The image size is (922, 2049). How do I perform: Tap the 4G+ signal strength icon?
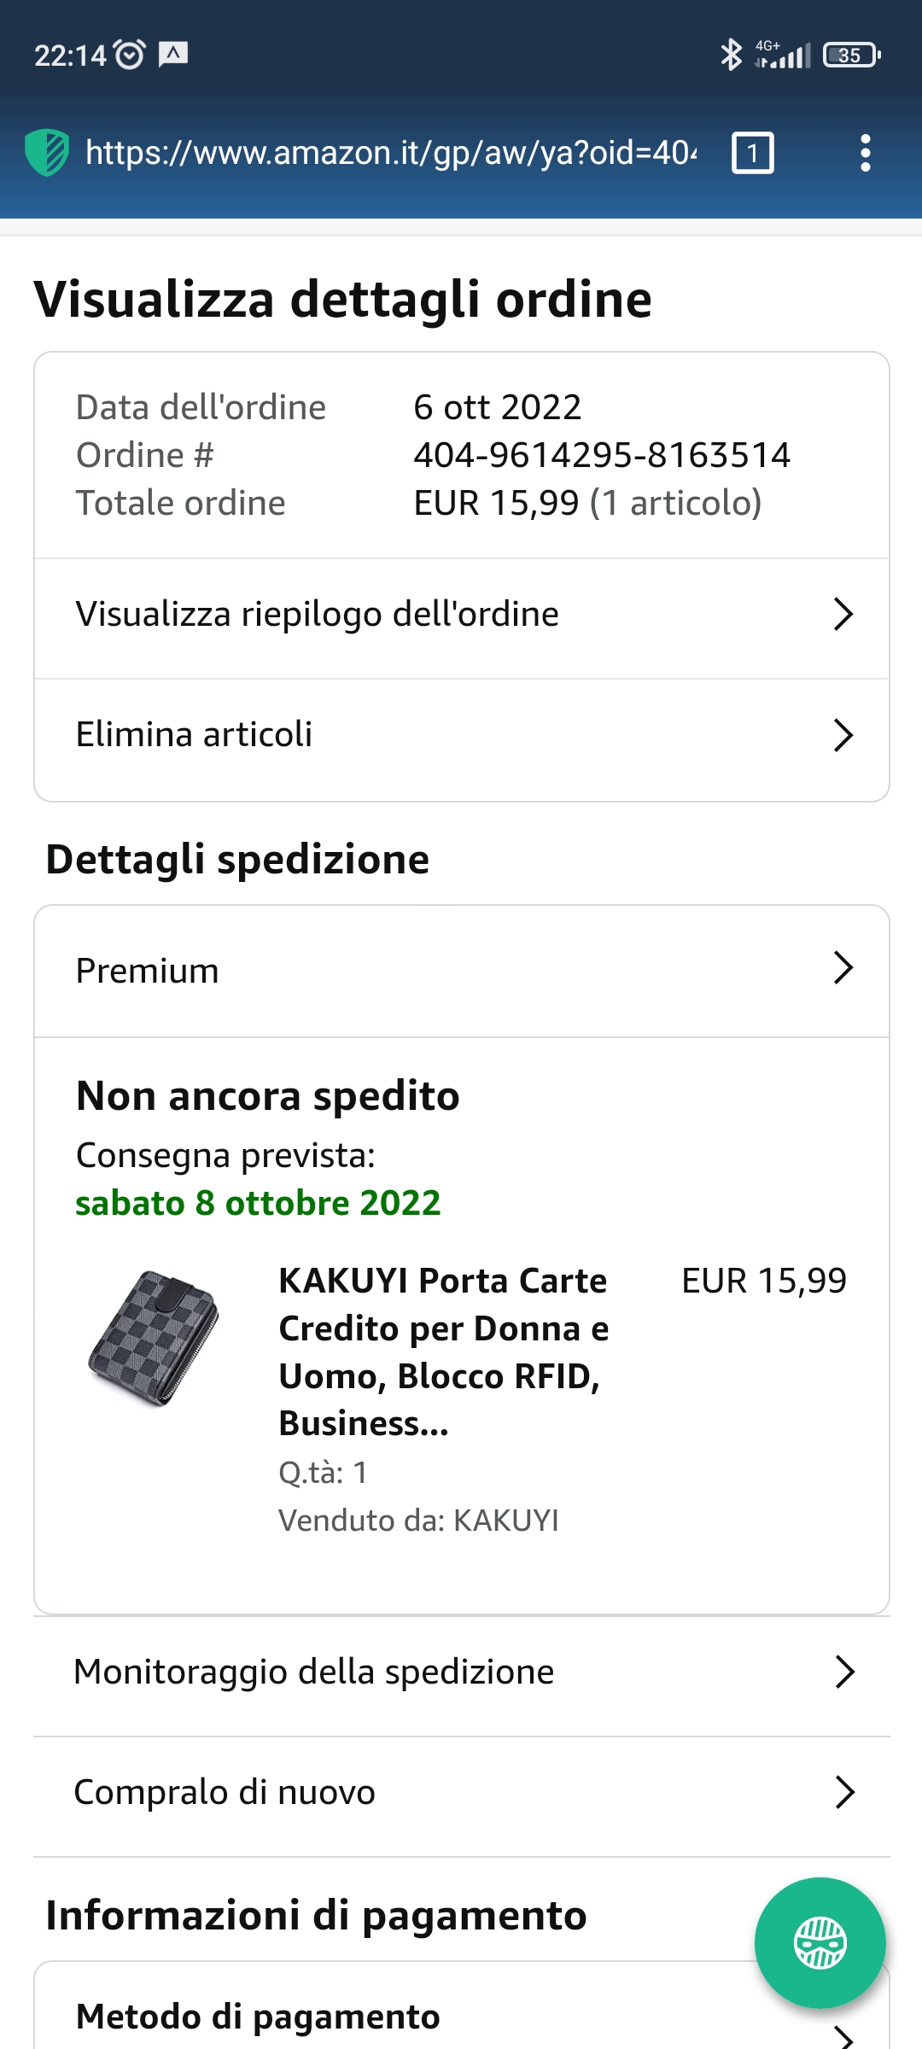[x=782, y=55]
